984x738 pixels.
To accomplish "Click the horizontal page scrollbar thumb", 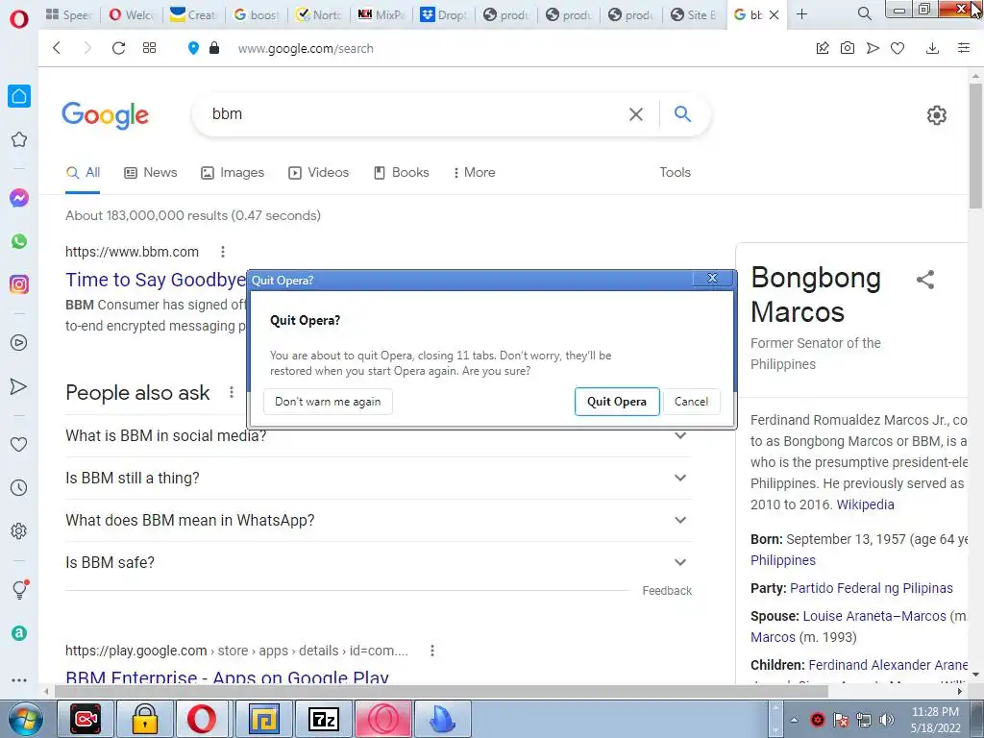I will point(441,691).
